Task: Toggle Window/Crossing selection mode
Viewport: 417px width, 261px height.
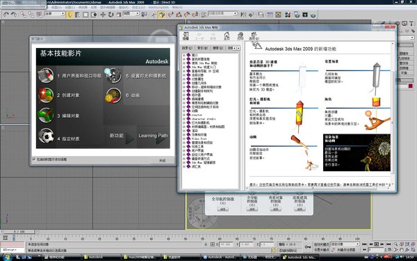Action: pos(94,15)
